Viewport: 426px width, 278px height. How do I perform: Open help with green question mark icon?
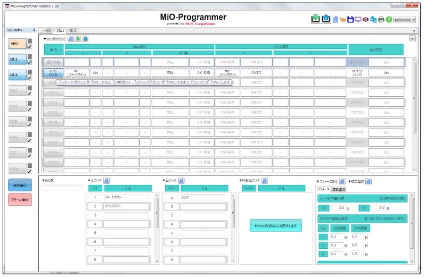(389, 20)
